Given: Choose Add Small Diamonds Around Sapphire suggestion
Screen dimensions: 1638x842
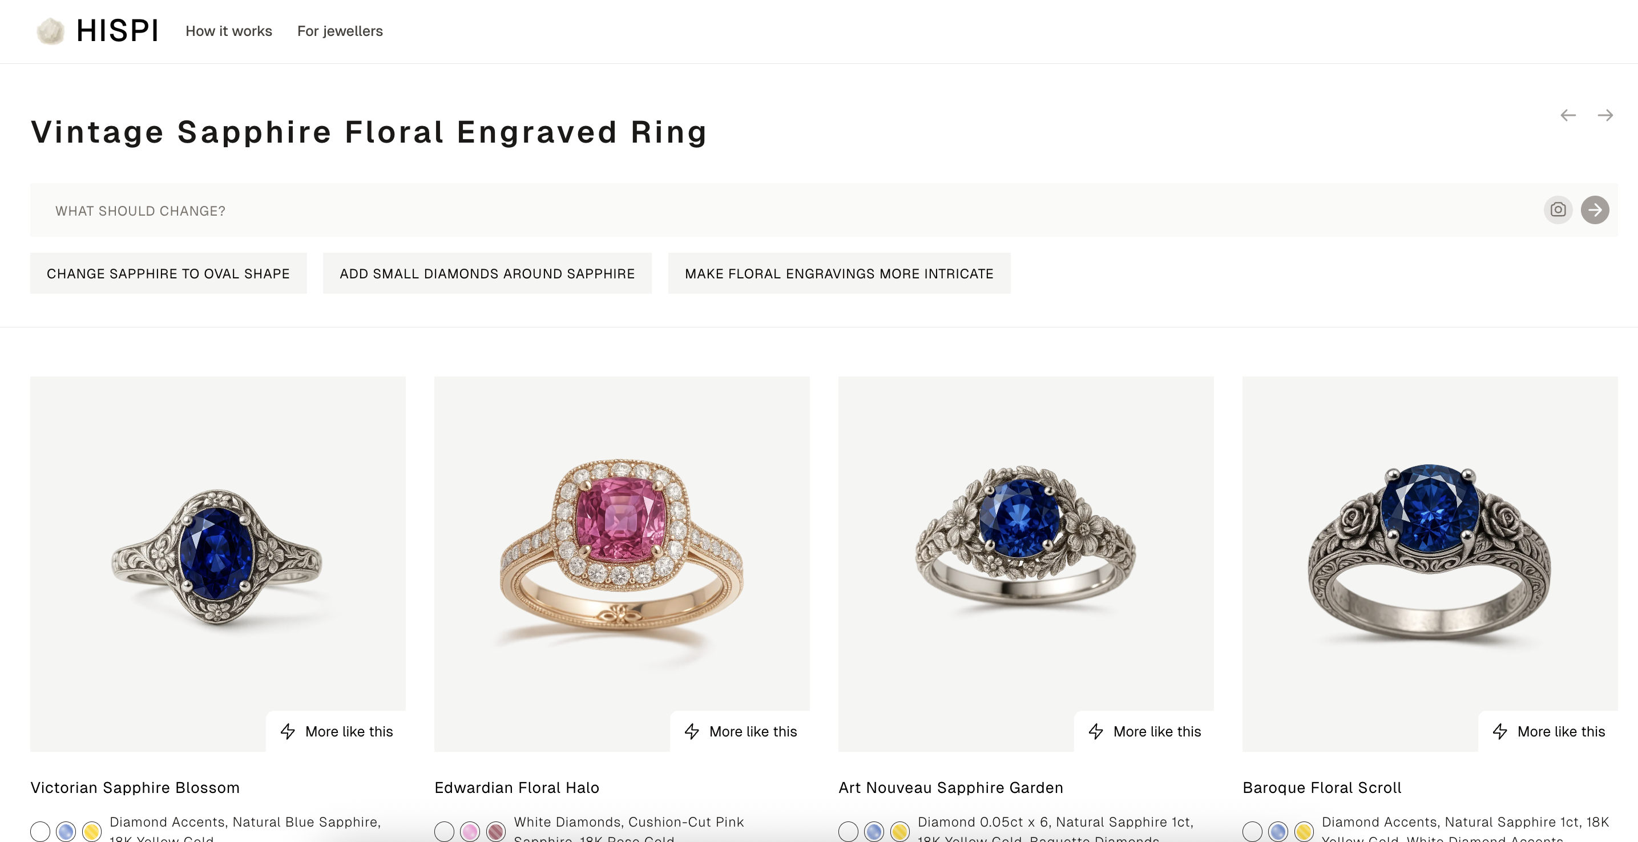Looking at the screenshot, I should [487, 273].
